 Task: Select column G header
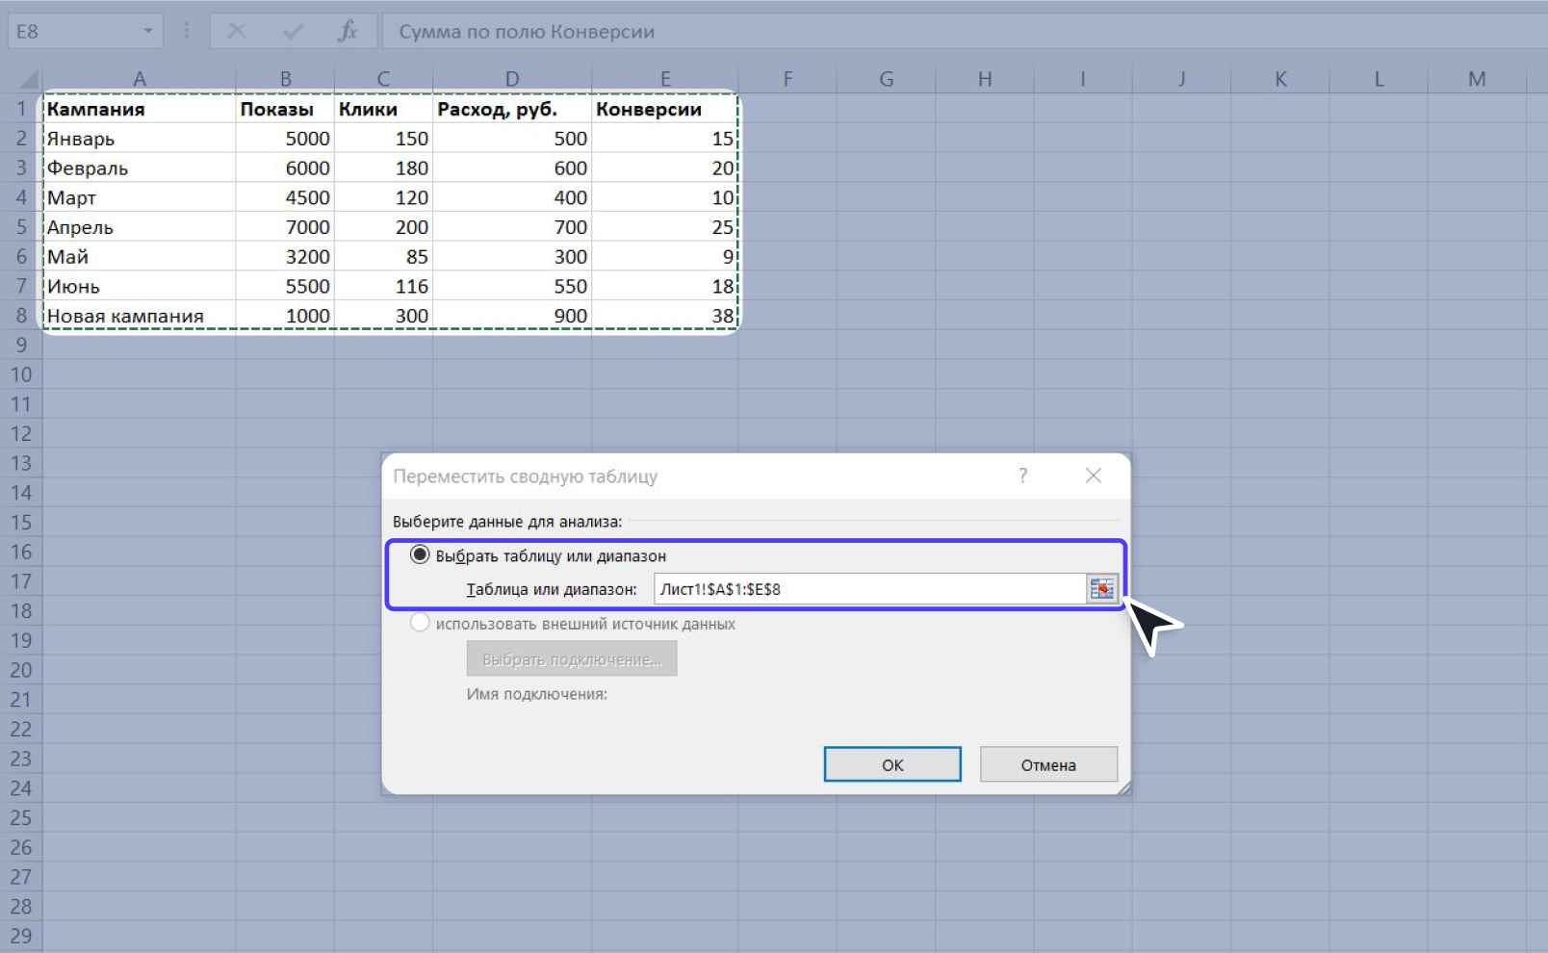886,79
